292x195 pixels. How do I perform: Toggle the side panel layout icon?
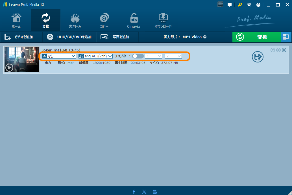pos(286,37)
